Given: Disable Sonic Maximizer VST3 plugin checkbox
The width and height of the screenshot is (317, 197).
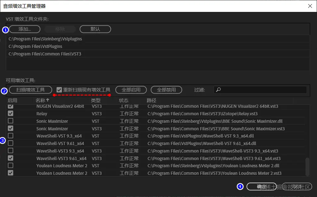Looking at the screenshot, I should (x=10, y=128).
